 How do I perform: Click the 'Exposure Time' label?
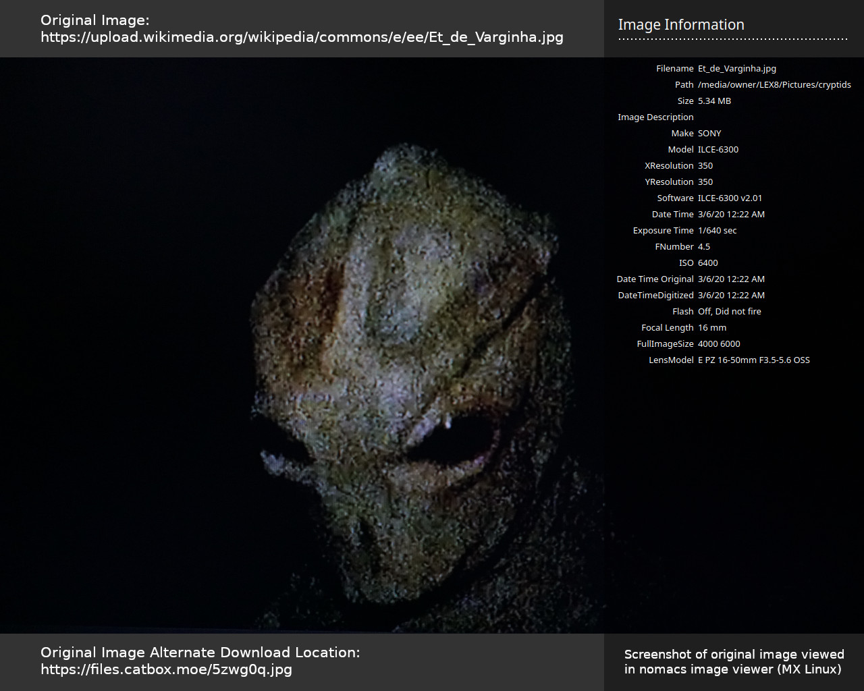pos(664,231)
